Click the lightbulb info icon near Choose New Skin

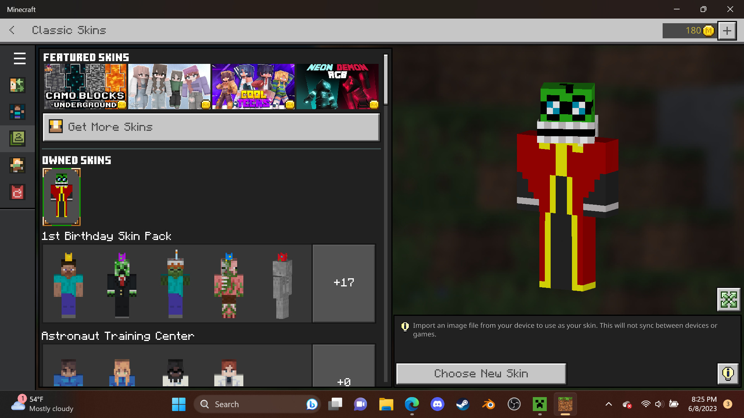(727, 373)
